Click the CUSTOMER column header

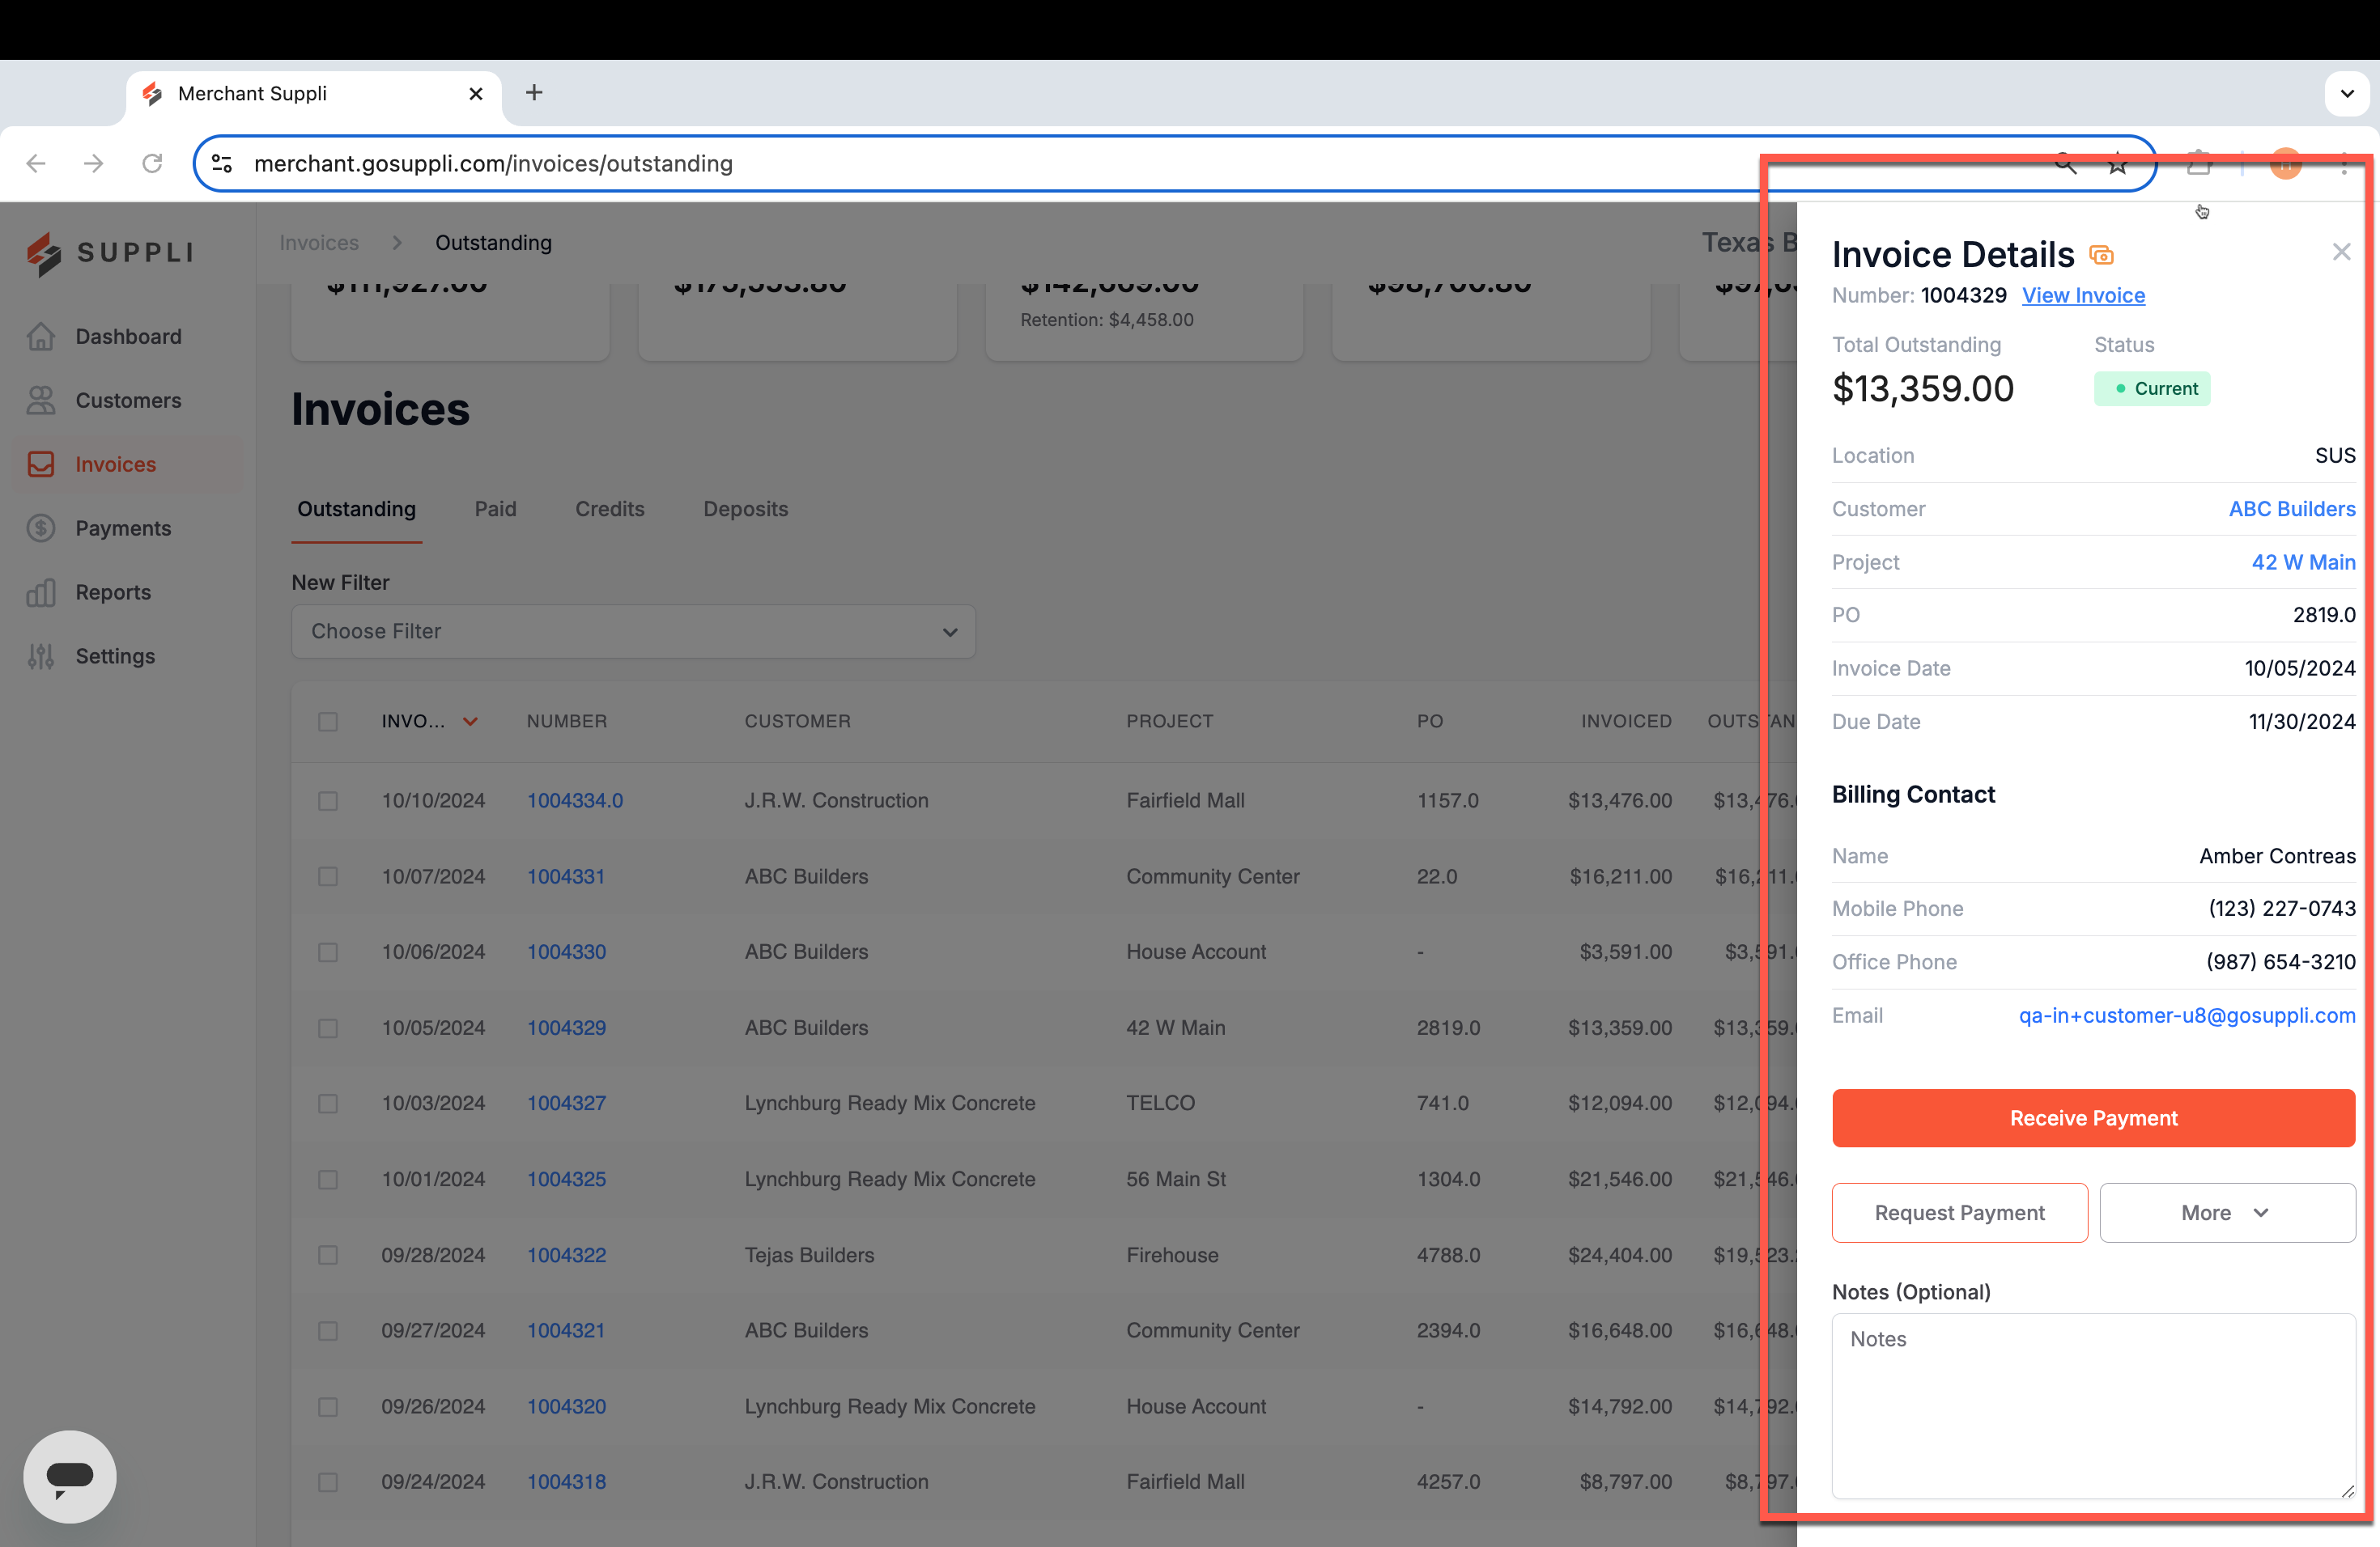click(797, 722)
